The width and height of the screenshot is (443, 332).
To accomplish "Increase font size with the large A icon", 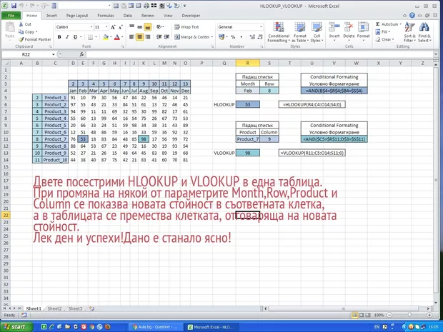I will 113,27.
